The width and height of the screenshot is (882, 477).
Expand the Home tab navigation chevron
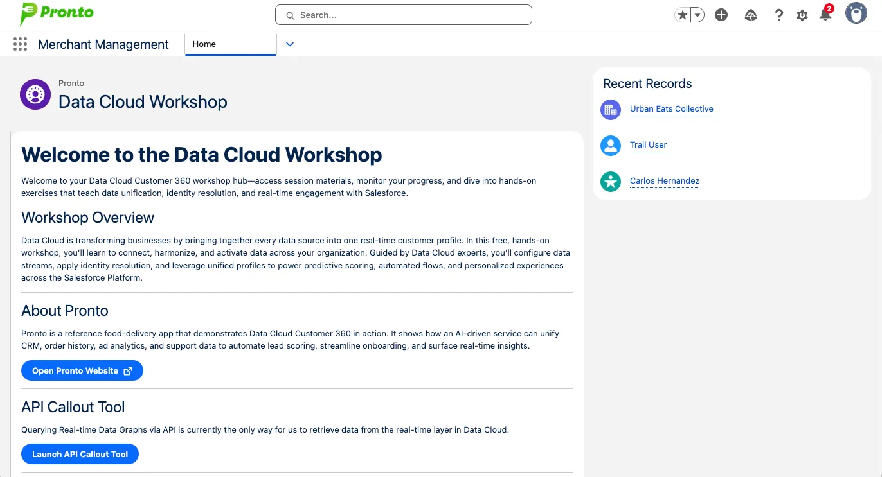(x=289, y=44)
